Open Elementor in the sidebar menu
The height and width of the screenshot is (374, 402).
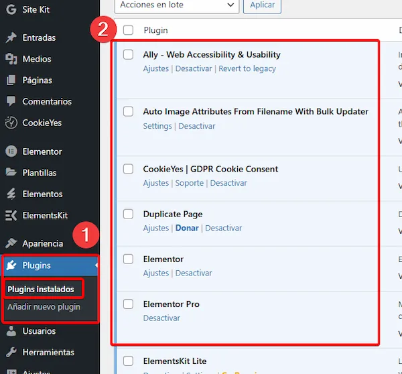[42, 151]
